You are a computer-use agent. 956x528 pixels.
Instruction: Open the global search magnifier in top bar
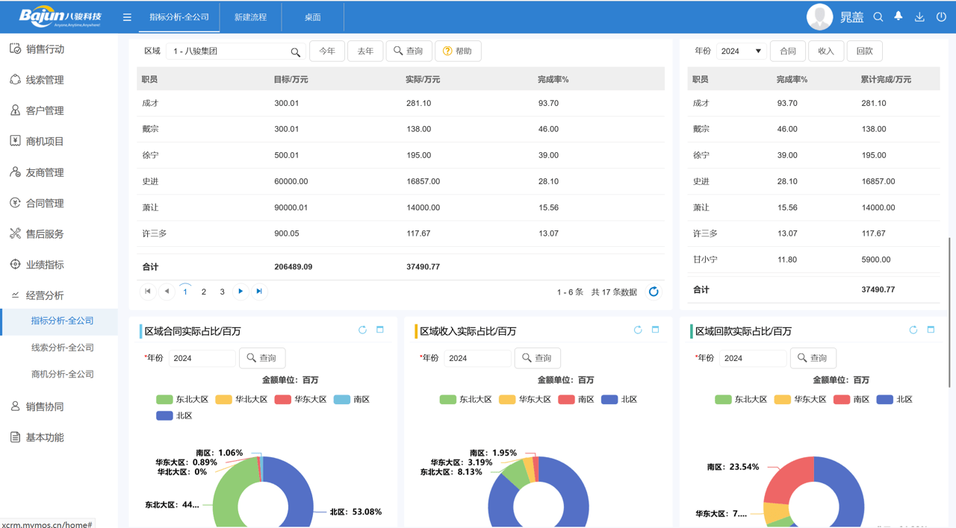tap(878, 16)
